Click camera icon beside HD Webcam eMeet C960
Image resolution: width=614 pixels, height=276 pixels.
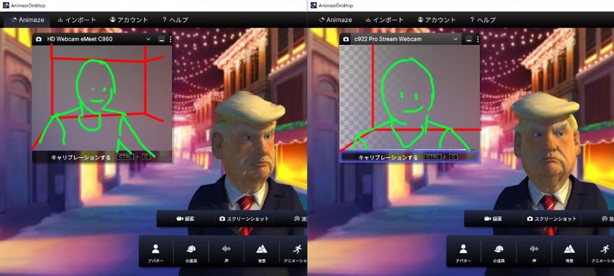coord(39,40)
